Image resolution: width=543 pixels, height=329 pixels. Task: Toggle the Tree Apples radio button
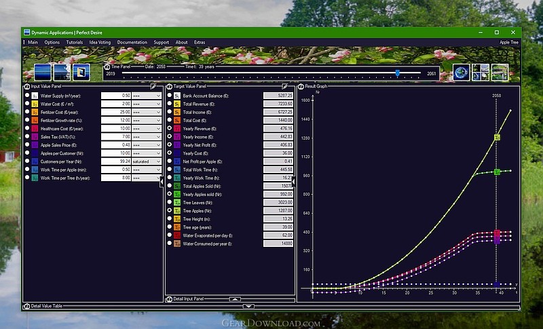[169, 210]
